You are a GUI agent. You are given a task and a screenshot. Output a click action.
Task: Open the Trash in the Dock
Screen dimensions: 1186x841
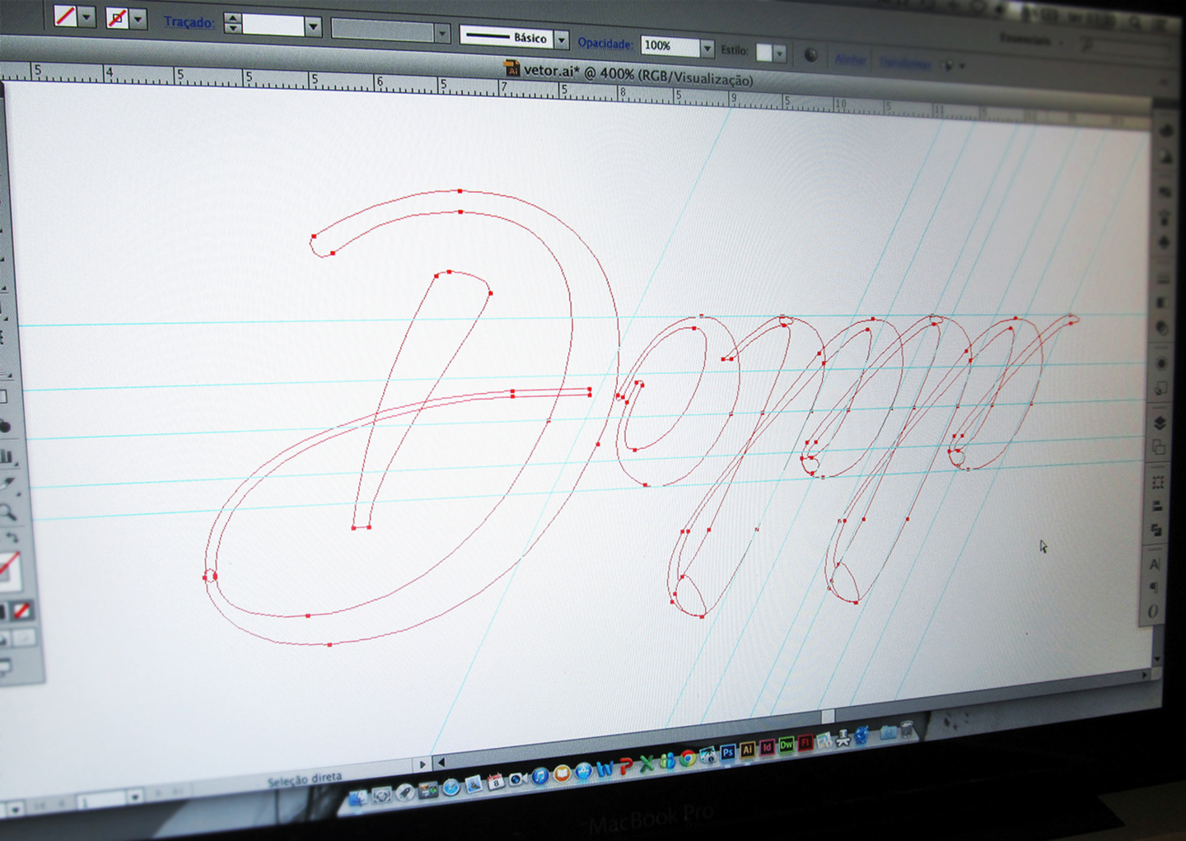(x=907, y=730)
